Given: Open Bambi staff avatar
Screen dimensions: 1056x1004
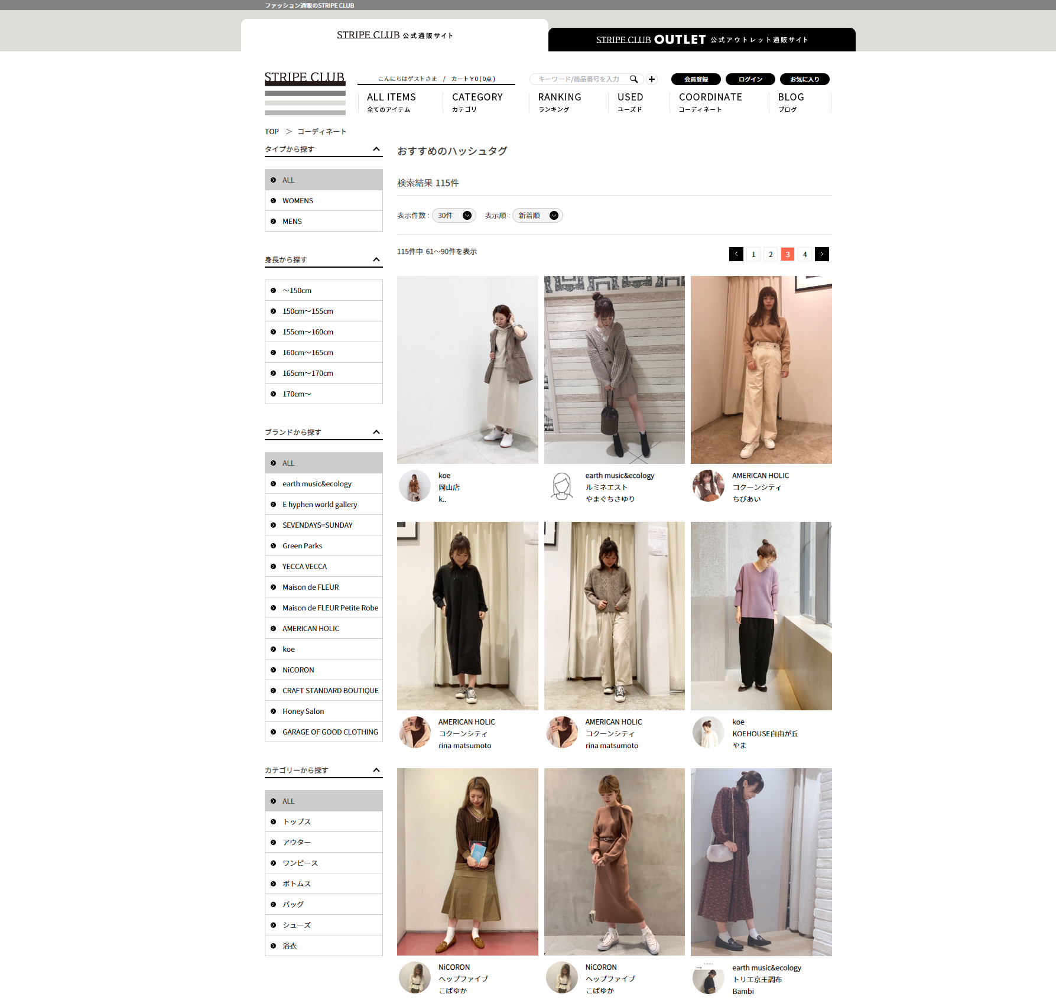Looking at the screenshot, I should 709,978.
